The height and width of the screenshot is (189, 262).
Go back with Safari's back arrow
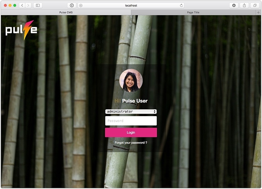coord(22,5)
